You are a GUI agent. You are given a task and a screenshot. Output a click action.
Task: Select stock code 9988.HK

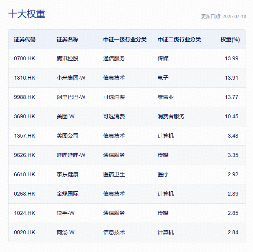pyautogui.click(x=24, y=97)
